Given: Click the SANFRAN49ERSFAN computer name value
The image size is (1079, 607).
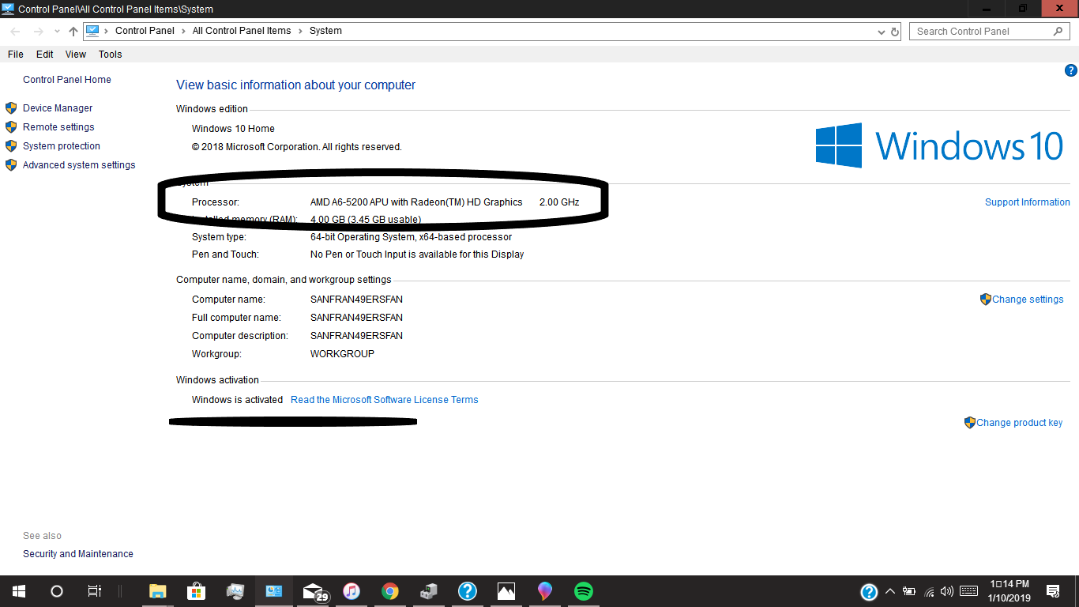Looking at the screenshot, I should click(356, 300).
